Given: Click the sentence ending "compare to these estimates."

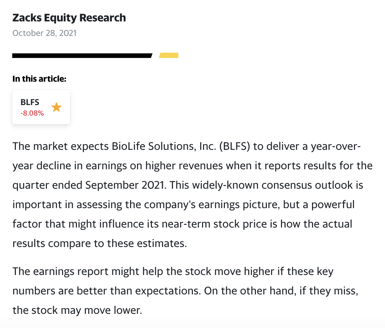Looking at the screenshot, I should (x=99, y=244).
